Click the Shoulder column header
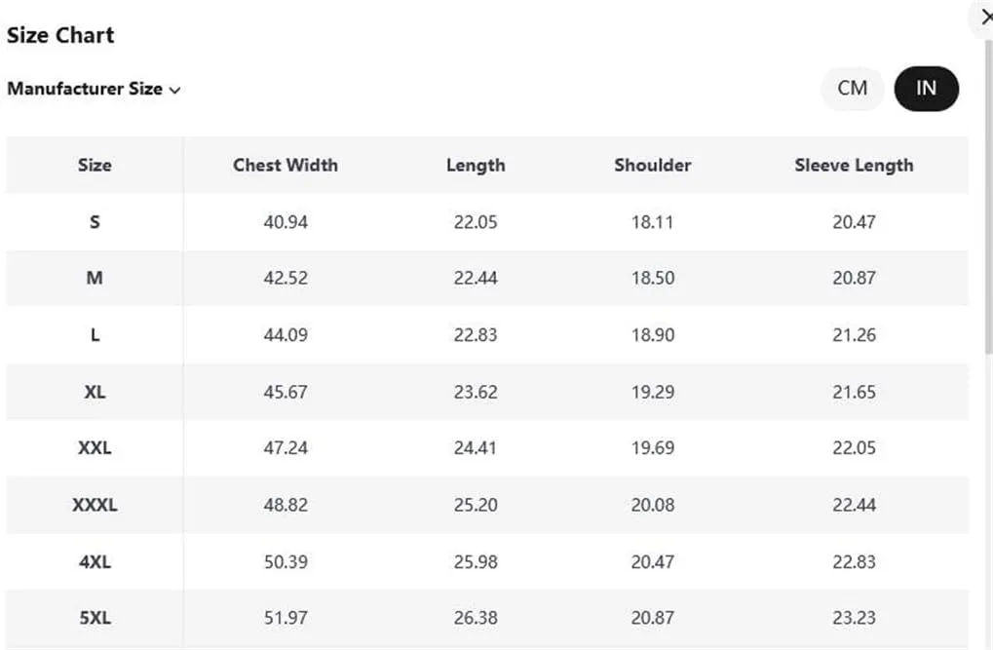This screenshot has height=650, width=993. (x=652, y=166)
